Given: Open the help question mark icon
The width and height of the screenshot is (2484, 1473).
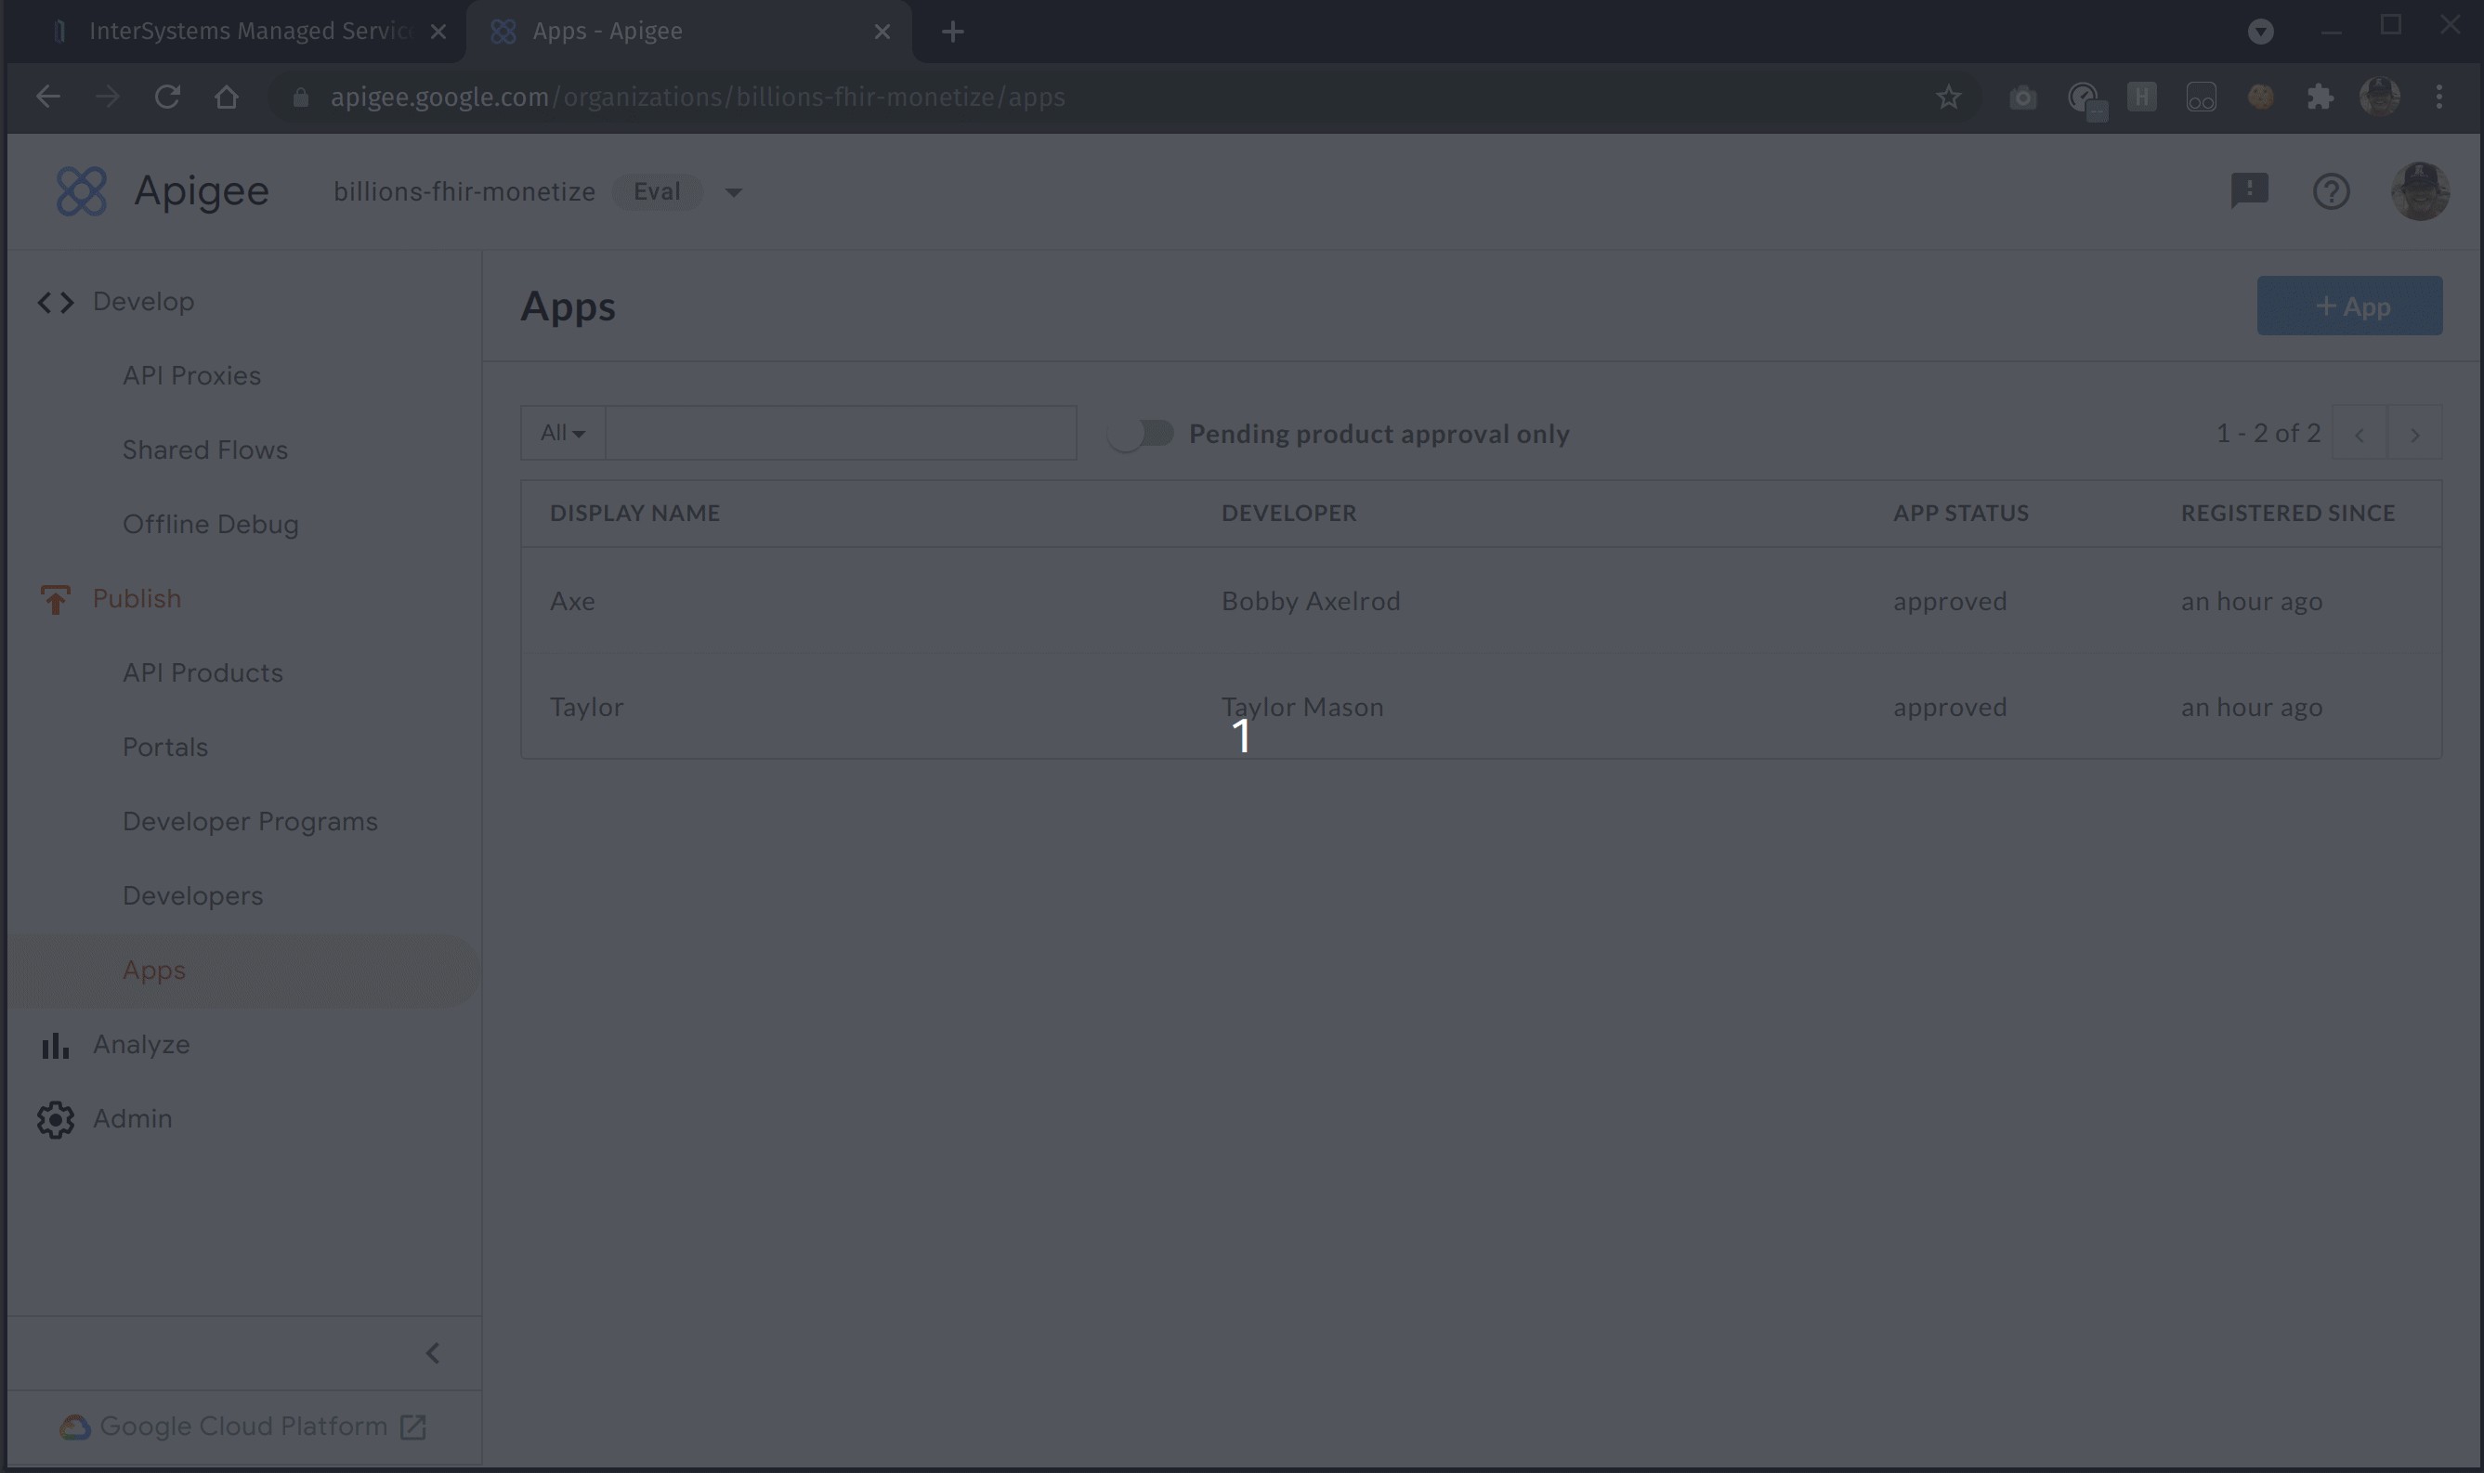Looking at the screenshot, I should pyautogui.click(x=2330, y=191).
